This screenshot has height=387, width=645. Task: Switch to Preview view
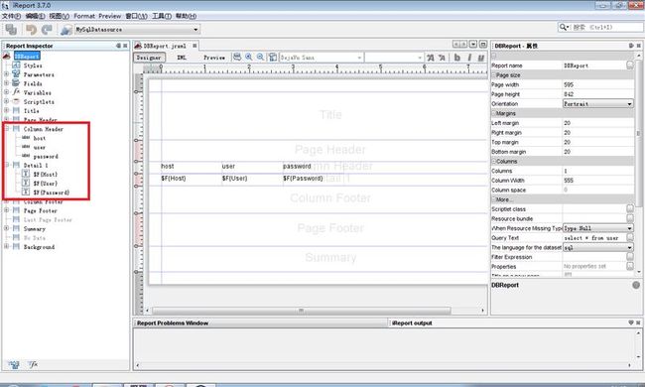214,58
